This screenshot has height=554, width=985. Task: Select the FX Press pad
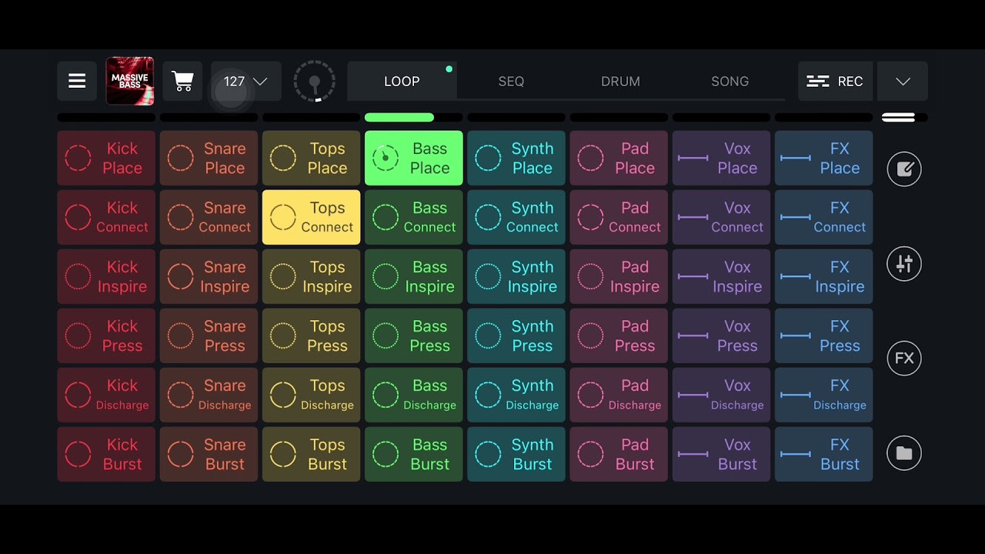[x=823, y=335]
